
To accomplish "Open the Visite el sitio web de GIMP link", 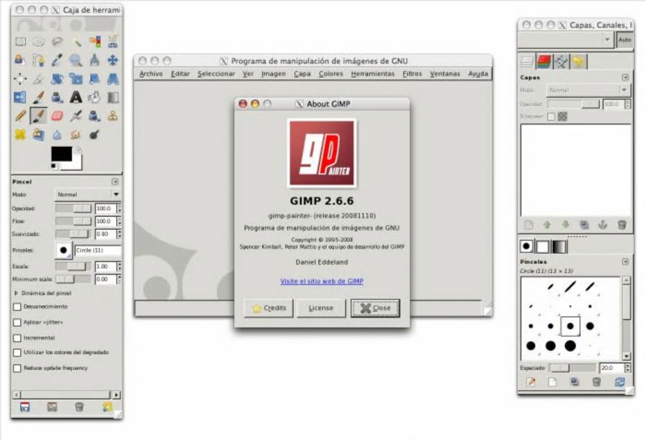I will tap(322, 281).
